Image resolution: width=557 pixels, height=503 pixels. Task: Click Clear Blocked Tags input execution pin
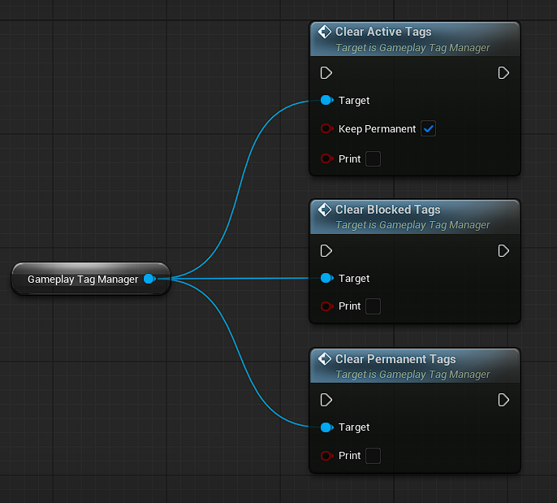[x=326, y=250]
